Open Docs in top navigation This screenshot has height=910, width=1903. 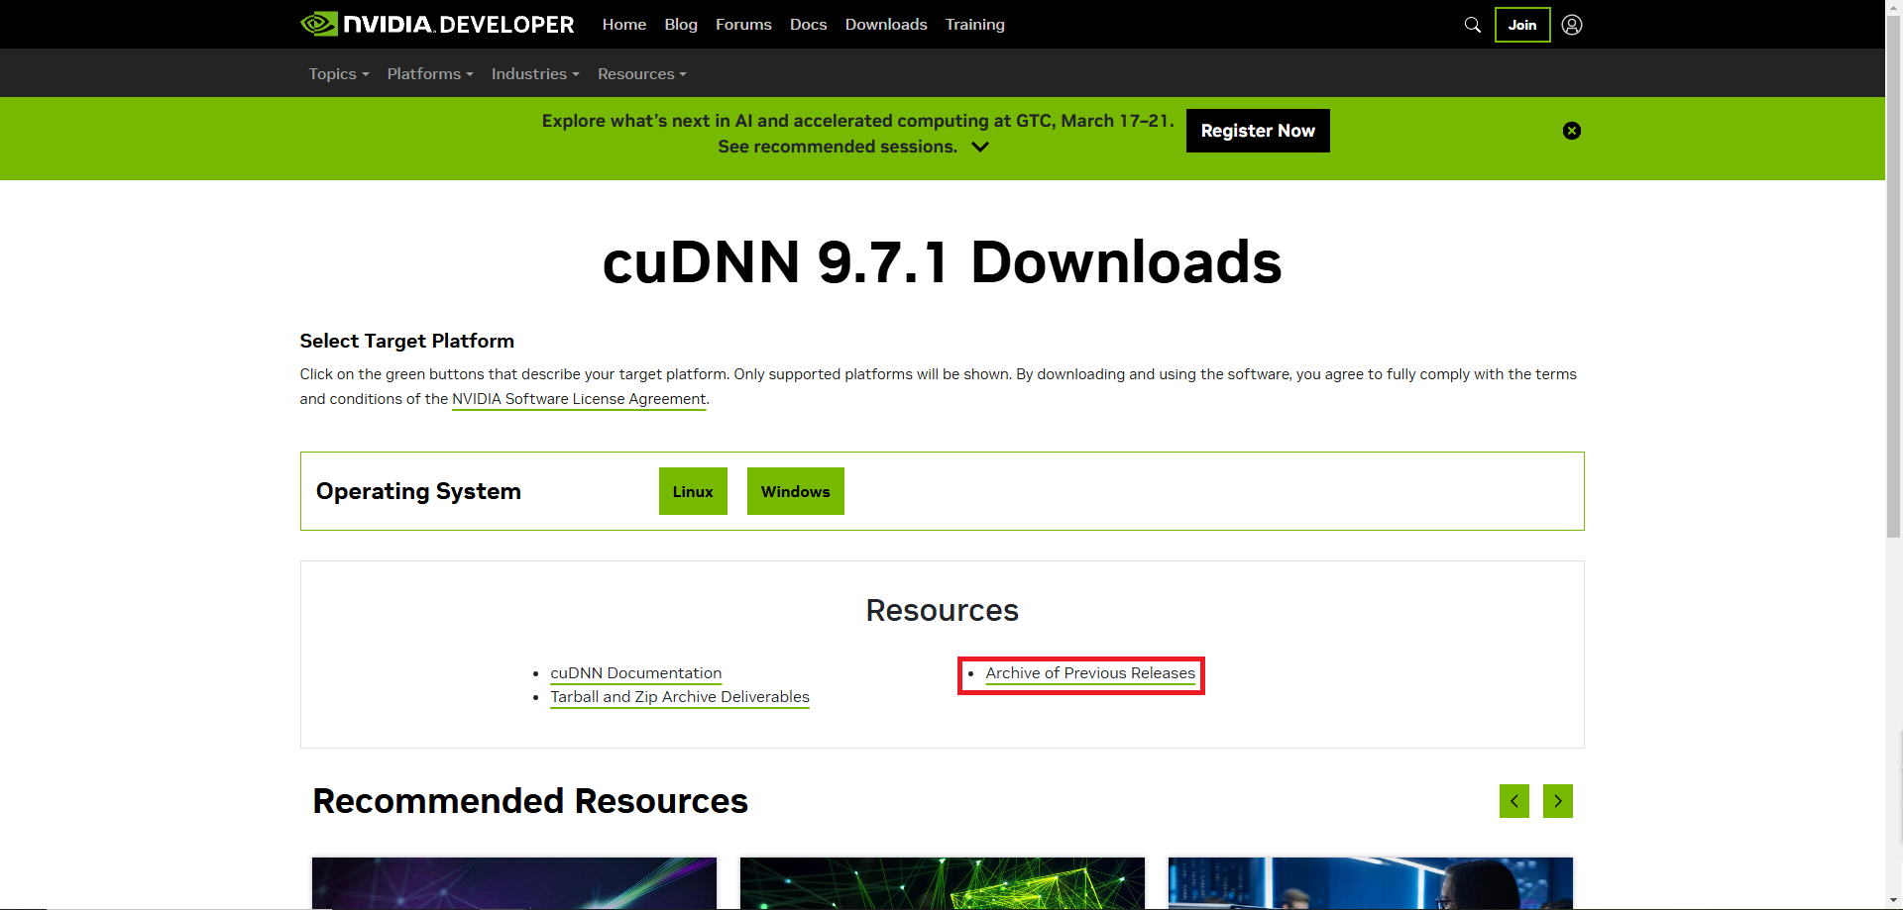[808, 25]
